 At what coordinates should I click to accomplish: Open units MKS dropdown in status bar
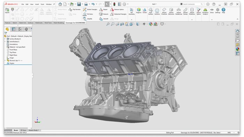coord(234,133)
